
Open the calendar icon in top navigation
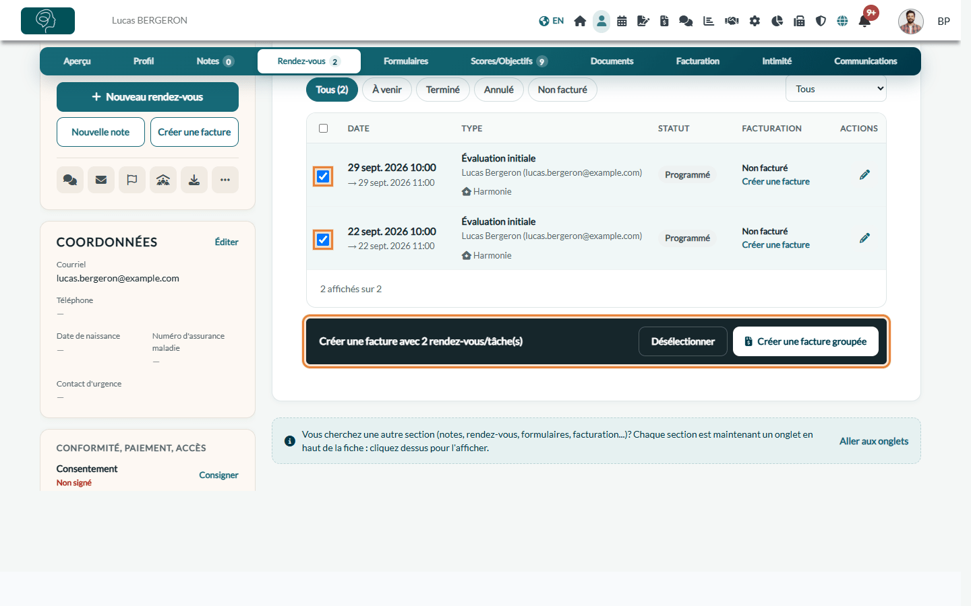622,21
